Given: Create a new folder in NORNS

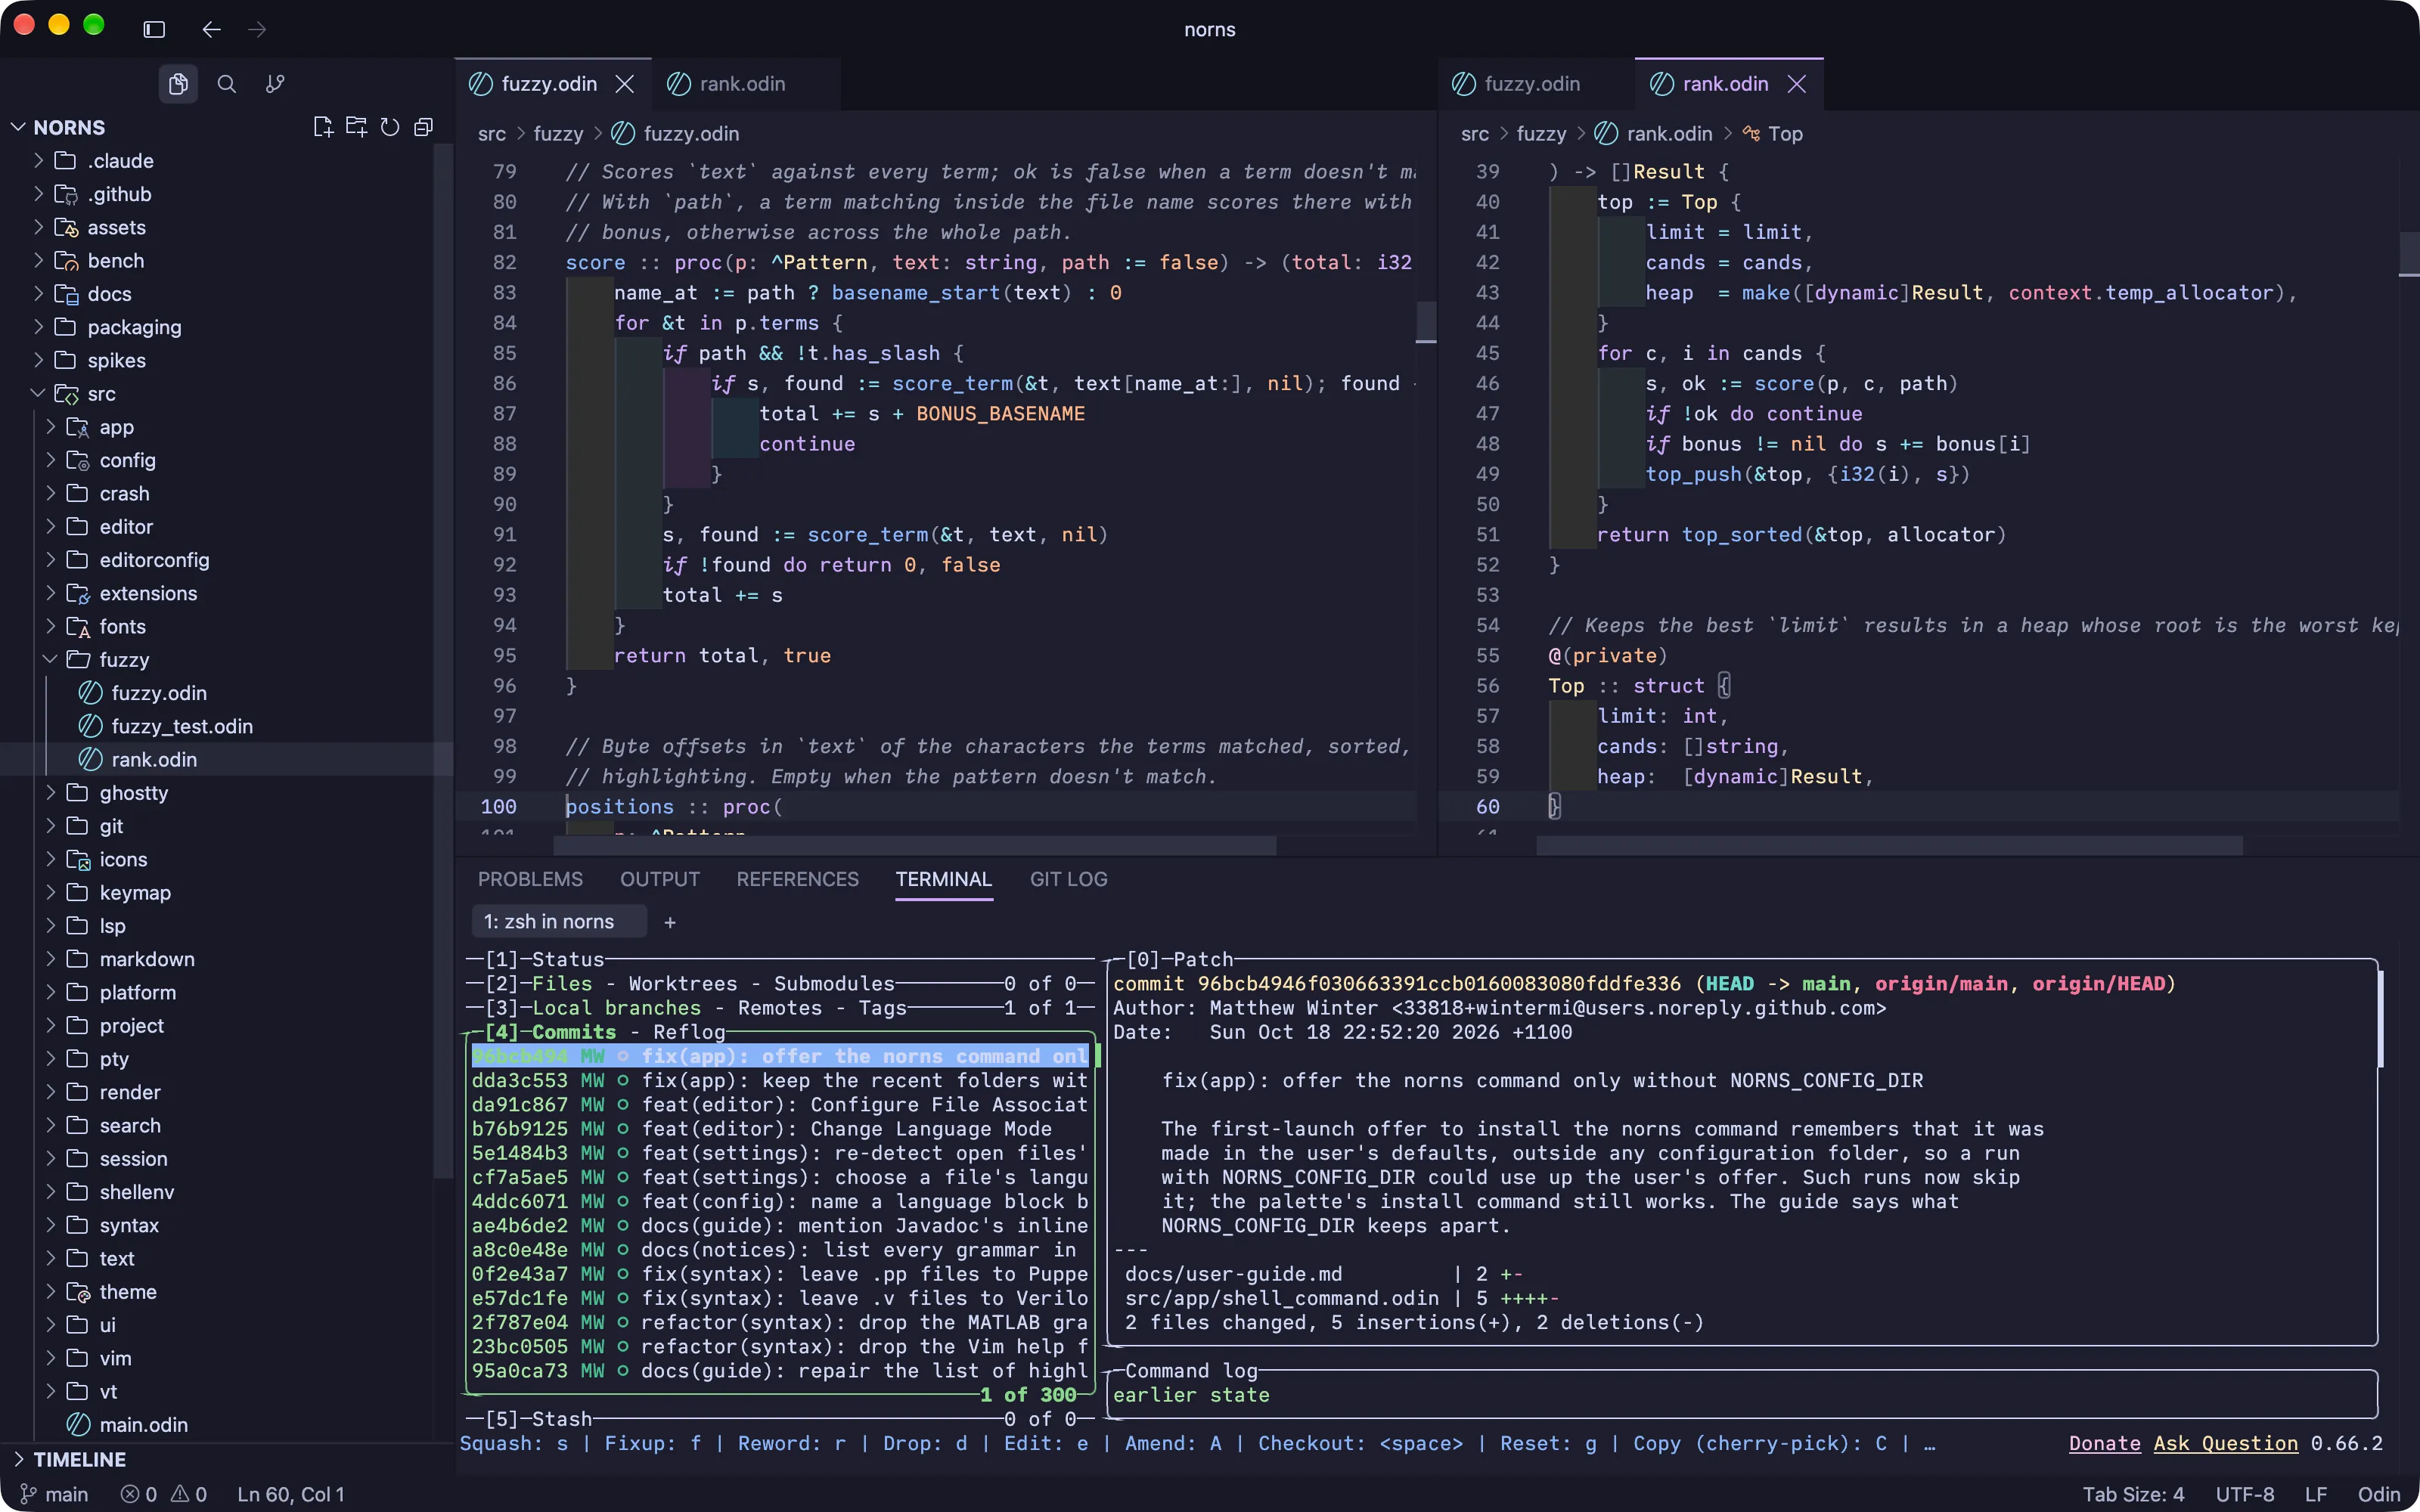Looking at the screenshot, I should coord(356,127).
